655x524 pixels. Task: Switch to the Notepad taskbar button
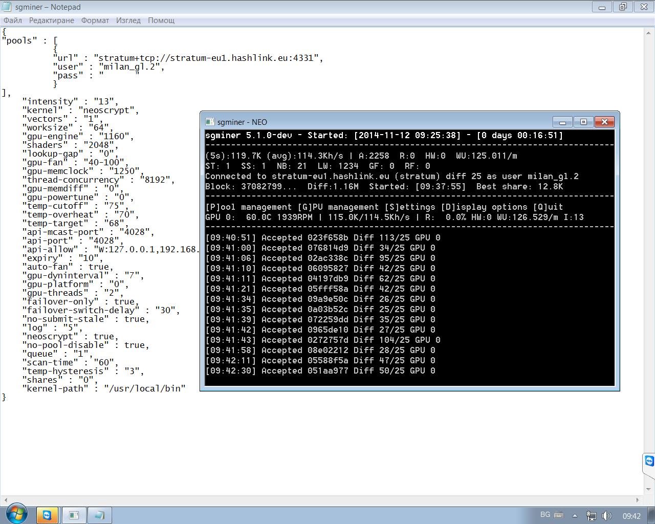click(99, 515)
